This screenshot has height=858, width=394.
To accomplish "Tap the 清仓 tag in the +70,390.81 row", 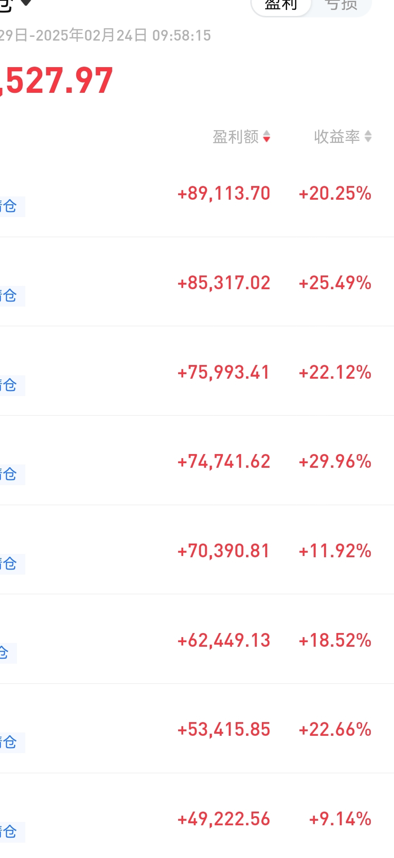I will [10, 564].
